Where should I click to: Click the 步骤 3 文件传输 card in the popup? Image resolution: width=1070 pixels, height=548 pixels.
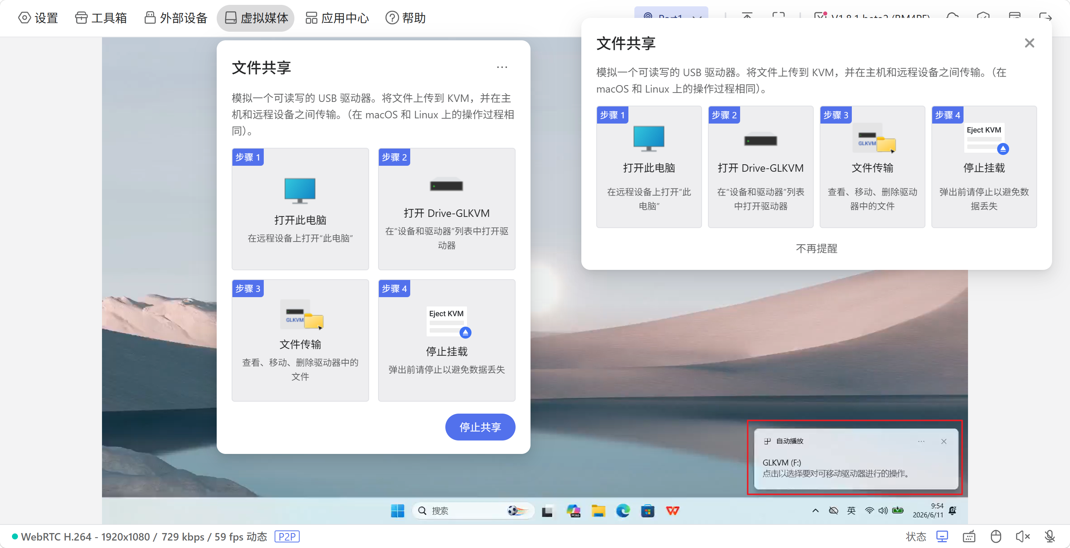(872, 166)
